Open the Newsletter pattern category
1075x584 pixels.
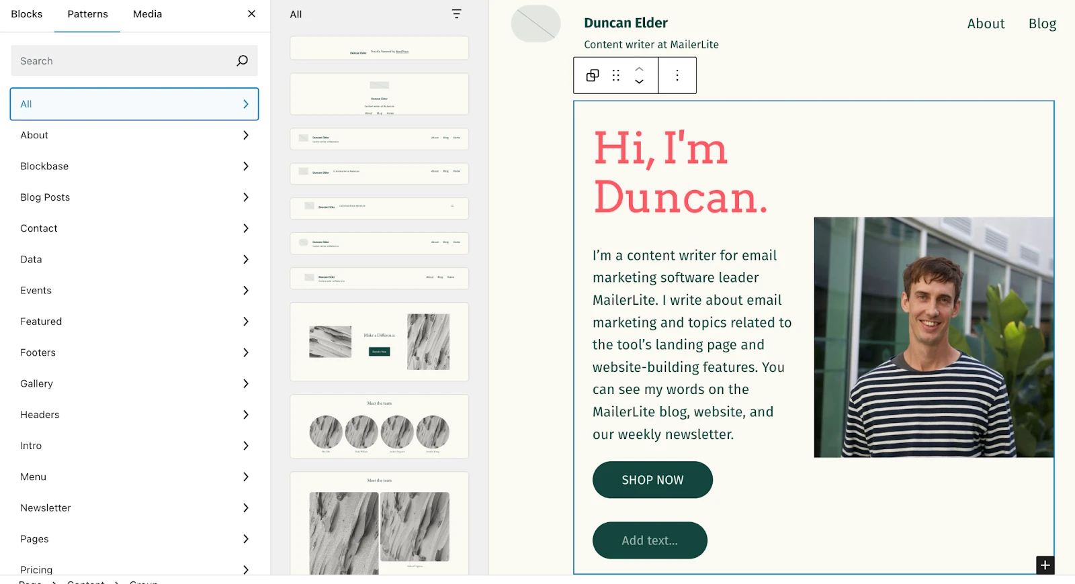(x=134, y=508)
